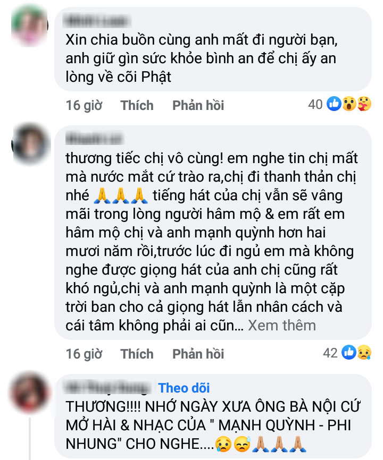The height and width of the screenshot is (460, 383).
Task: View reaction count 42 on second comment
Action: pyautogui.click(x=330, y=353)
